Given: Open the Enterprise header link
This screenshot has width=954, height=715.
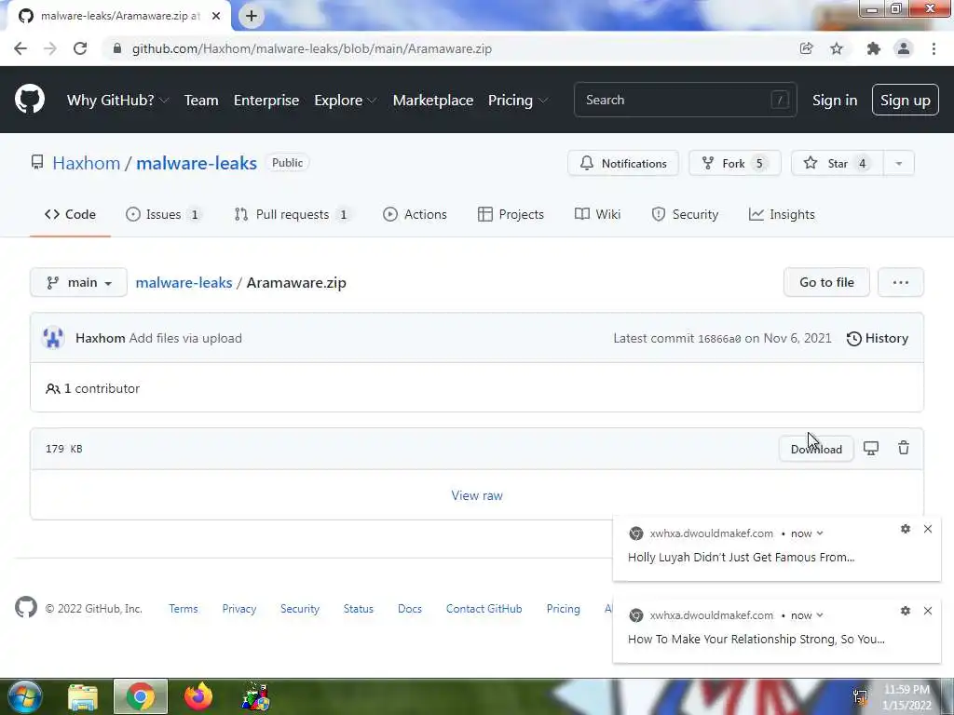Looking at the screenshot, I should 266,101.
